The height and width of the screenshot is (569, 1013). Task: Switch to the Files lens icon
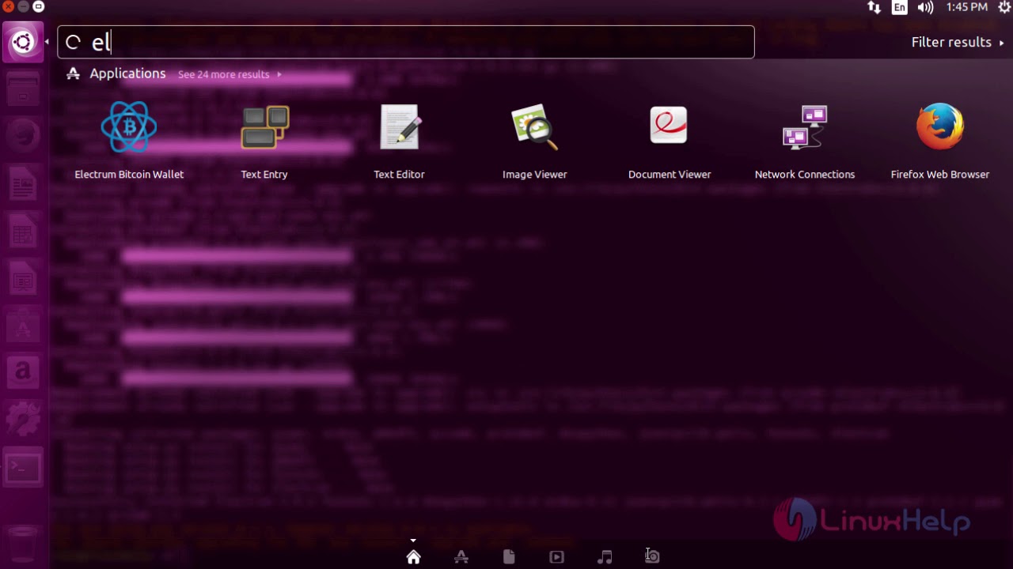tap(509, 557)
